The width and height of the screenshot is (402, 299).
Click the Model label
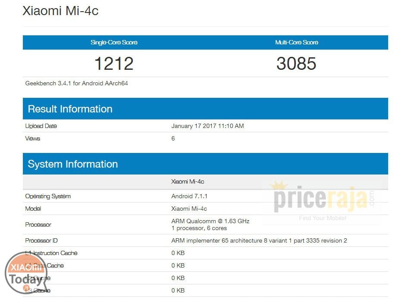tap(33, 209)
